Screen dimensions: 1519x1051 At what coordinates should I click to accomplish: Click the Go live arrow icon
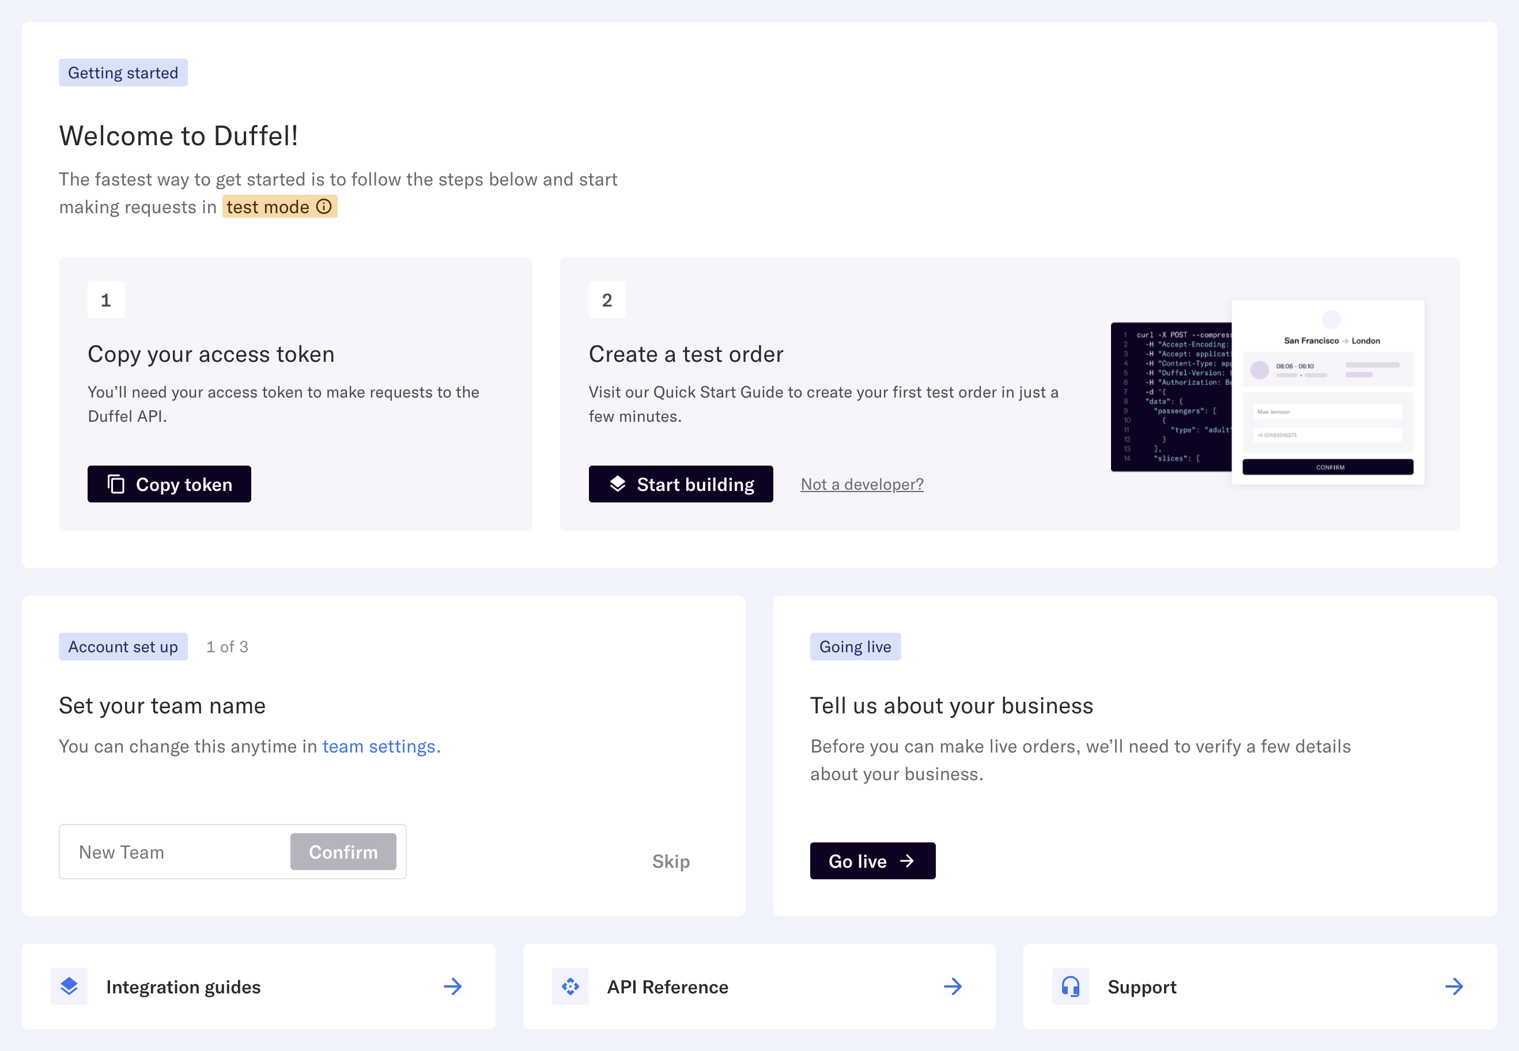(908, 860)
